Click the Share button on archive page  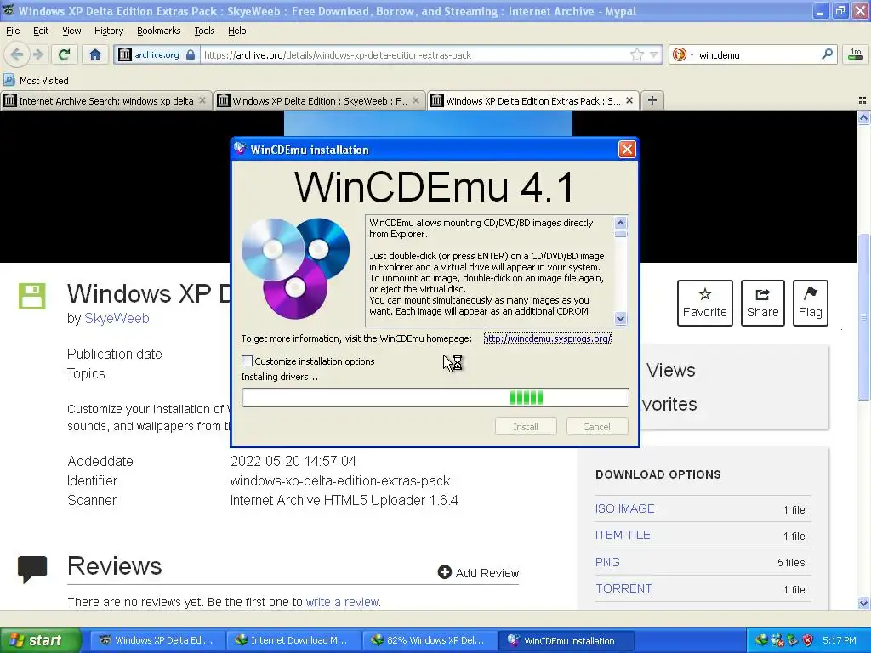(x=762, y=303)
